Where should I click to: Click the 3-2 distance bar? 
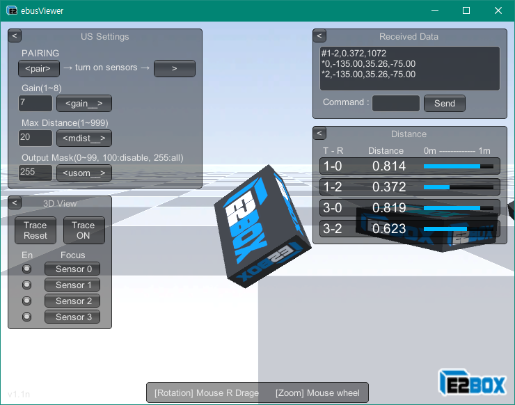(x=459, y=229)
